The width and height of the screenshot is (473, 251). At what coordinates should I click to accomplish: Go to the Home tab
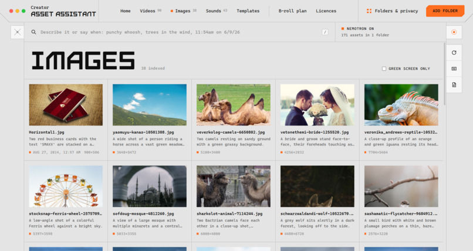[125, 11]
